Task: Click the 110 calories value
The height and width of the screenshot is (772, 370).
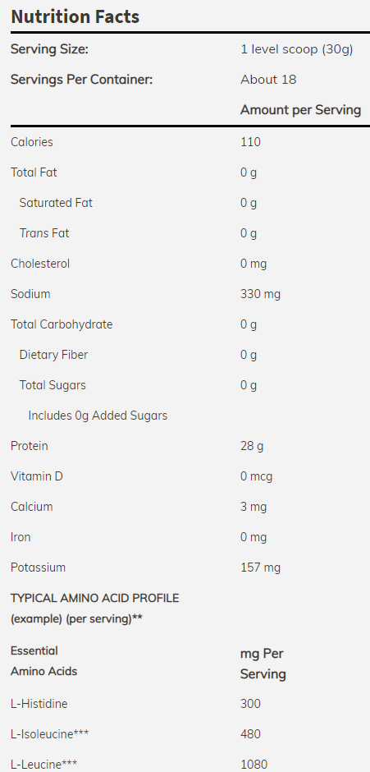Action: 251,142
